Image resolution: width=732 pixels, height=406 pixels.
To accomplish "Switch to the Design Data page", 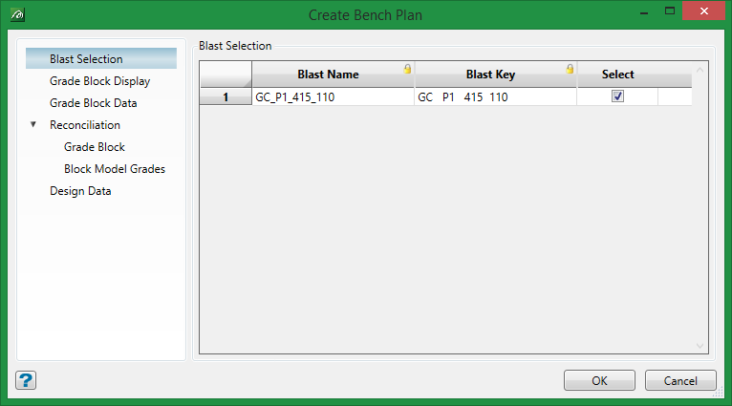I will click(x=80, y=191).
